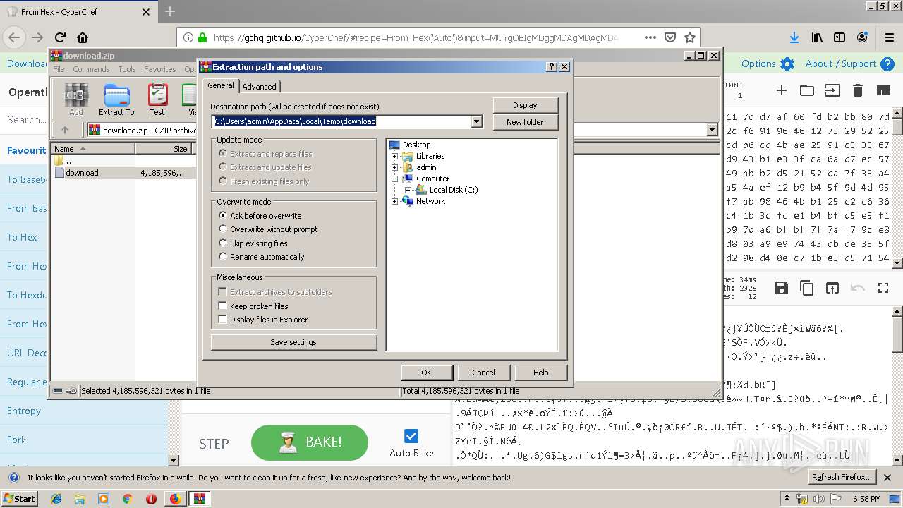Viewport: 903px width, 508px height.
Task: Expand the Libraries tree node
Action: coord(395,156)
